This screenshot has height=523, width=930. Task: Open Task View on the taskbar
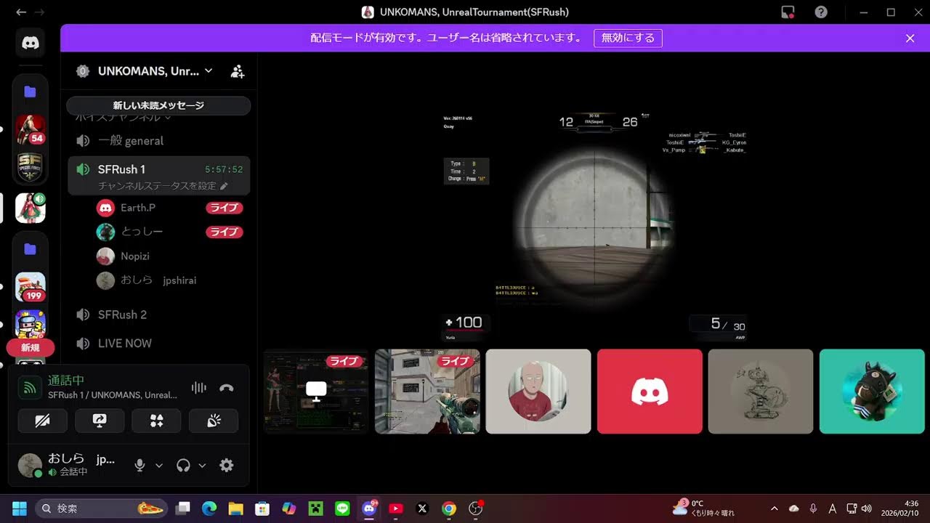tap(182, 508)
